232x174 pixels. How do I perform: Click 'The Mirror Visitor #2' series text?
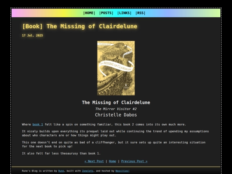(116, 109)
